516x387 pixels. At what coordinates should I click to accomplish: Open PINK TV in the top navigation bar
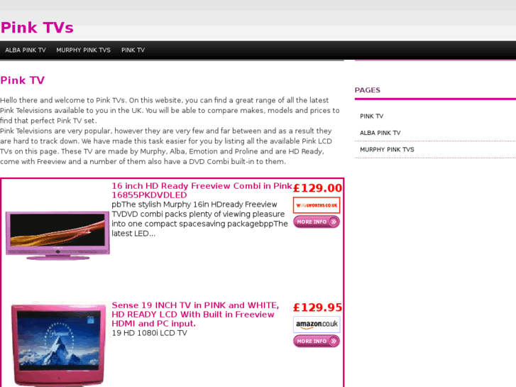click(133, 50)
